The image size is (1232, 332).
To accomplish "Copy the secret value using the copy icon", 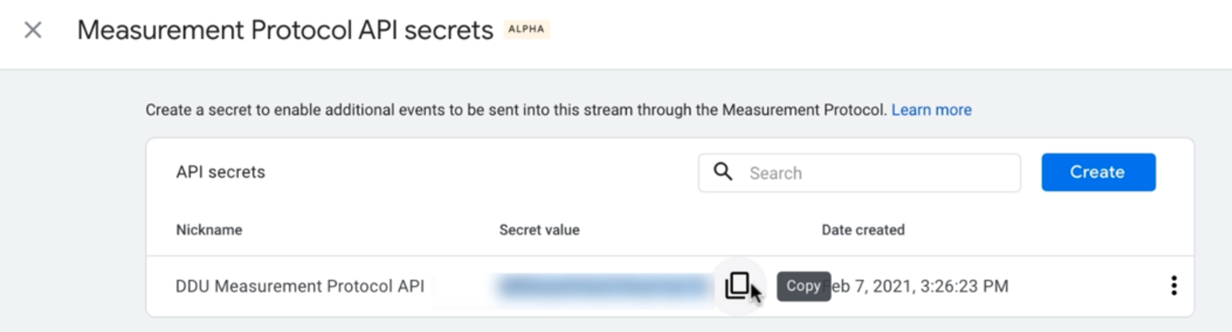I will click(x=737, y=286).
